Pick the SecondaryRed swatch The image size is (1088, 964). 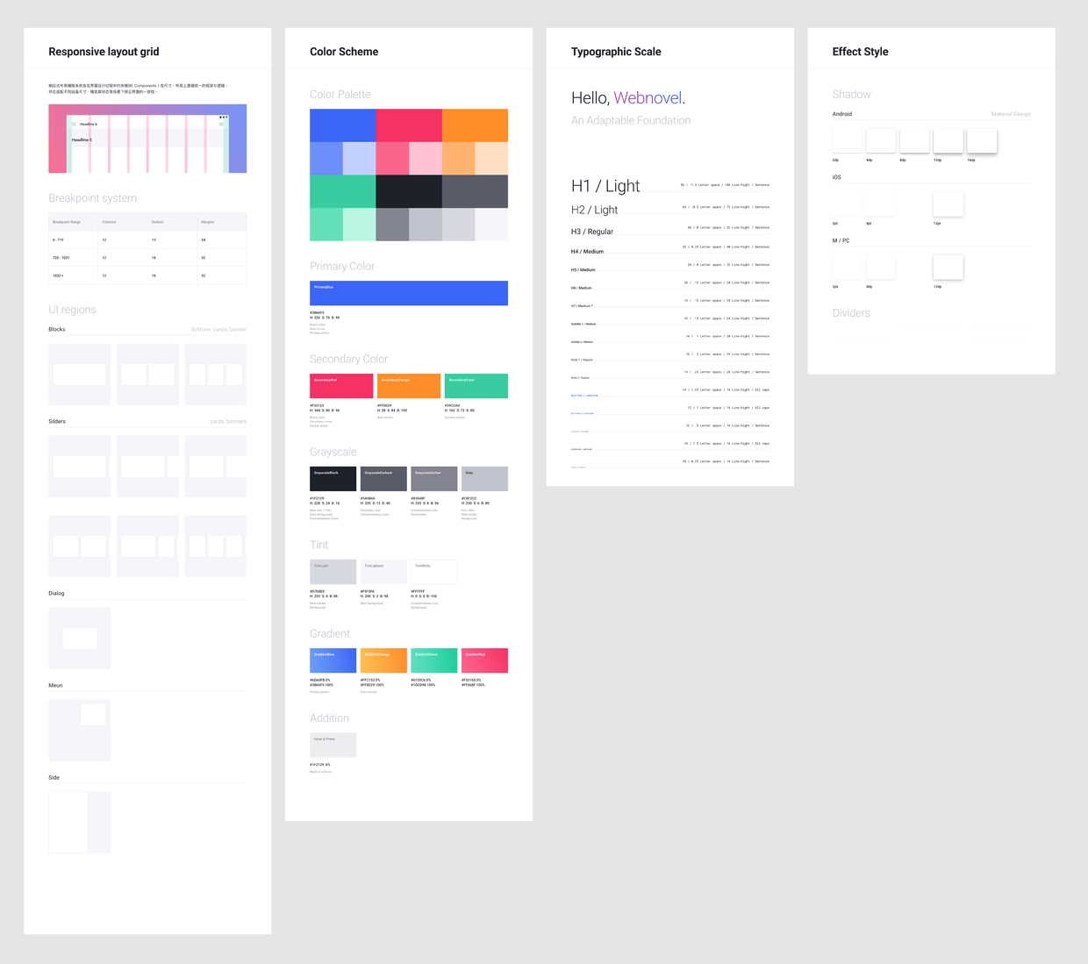(341, 386)
